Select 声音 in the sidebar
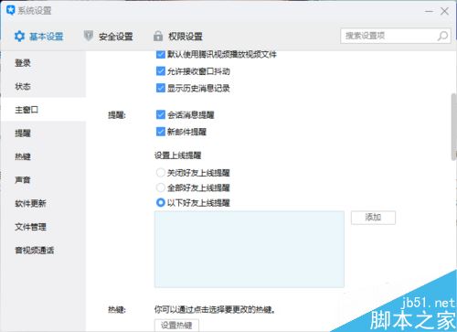Screen dimensions: 457x332 click(43, 180)
